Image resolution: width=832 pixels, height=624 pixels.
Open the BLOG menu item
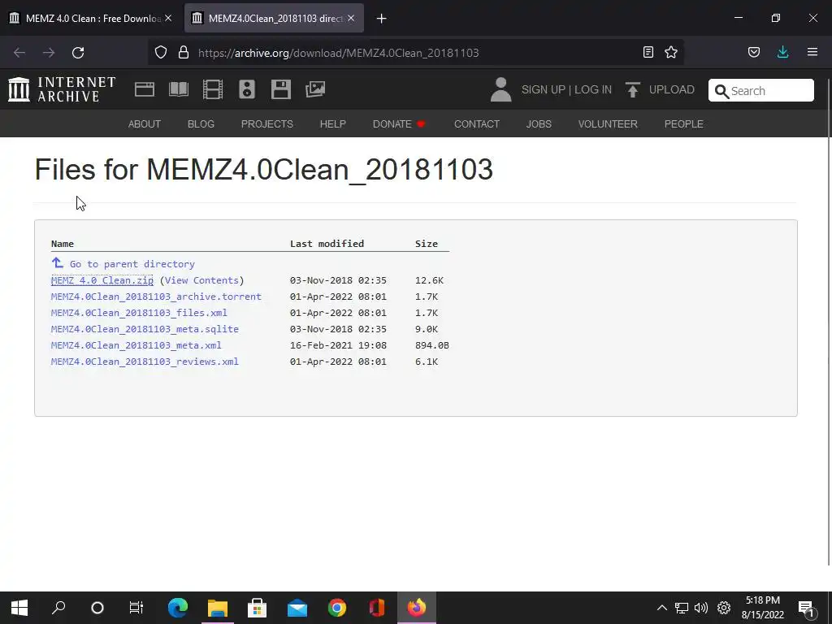201,123
